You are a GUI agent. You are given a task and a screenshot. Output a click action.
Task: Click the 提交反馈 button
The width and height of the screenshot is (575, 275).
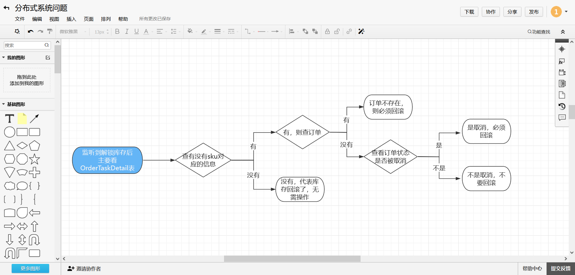pos(561,269)
